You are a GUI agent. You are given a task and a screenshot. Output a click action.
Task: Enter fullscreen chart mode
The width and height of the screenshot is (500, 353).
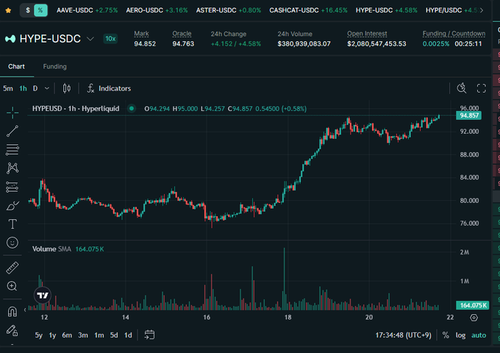tap(481, 88)
